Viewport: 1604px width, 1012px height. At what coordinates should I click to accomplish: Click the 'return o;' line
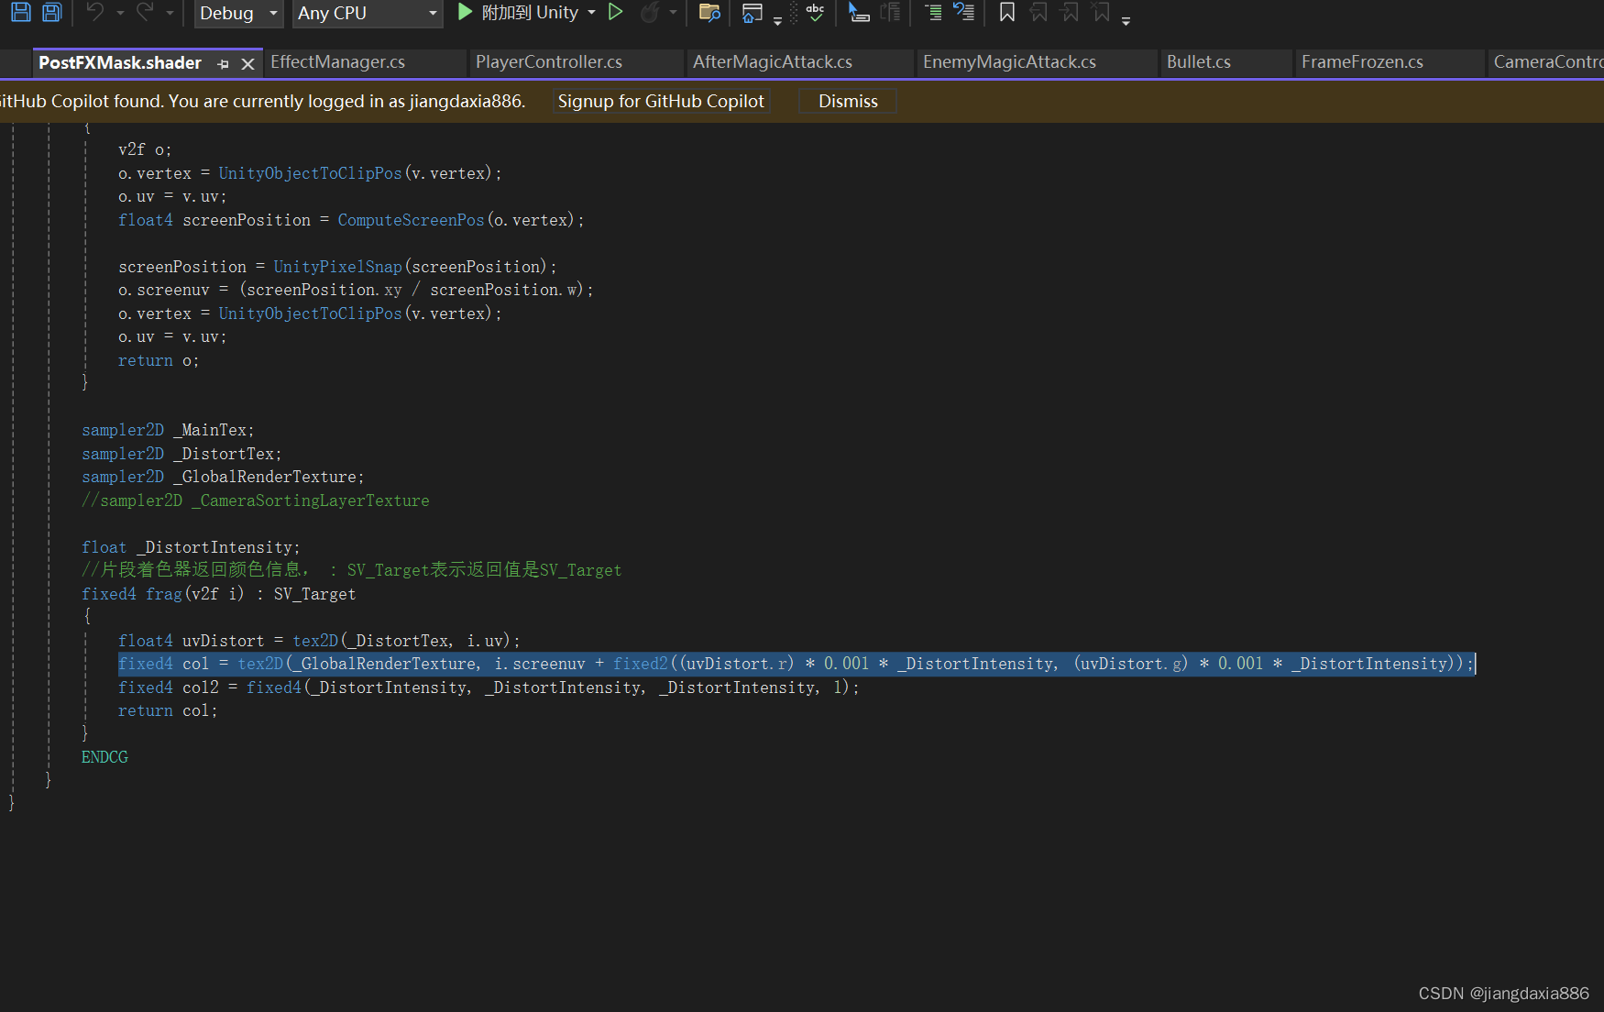click(159, 360)
